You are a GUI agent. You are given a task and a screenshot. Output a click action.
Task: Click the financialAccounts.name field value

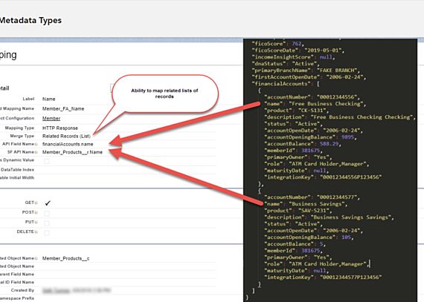tap(68, 144)
